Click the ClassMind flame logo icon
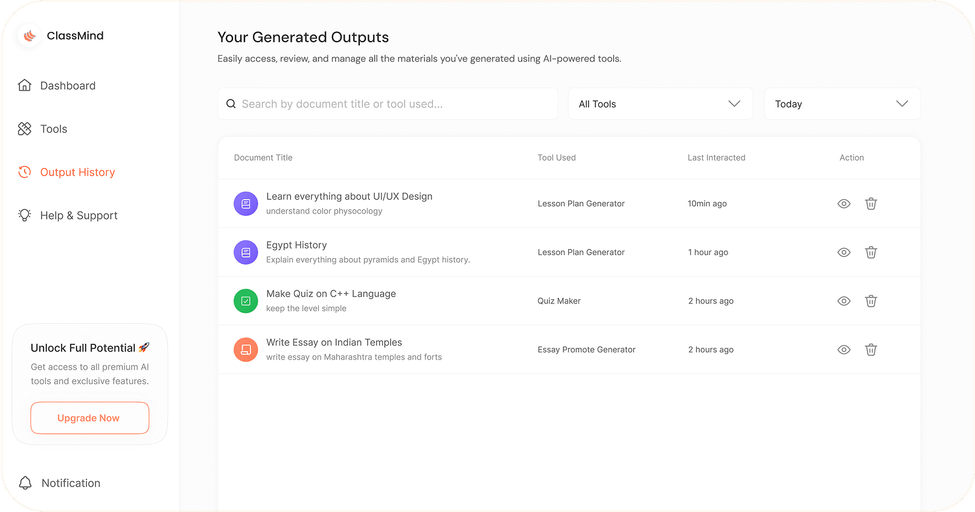The width and height of the screenshot is (975, 512). point(29,36)
